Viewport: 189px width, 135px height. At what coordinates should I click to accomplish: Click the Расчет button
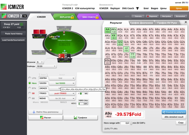(45, 118)
